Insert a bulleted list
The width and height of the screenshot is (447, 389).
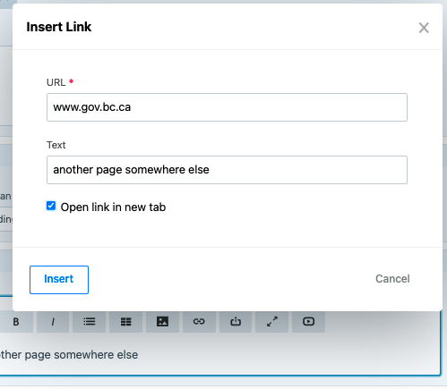90,322
